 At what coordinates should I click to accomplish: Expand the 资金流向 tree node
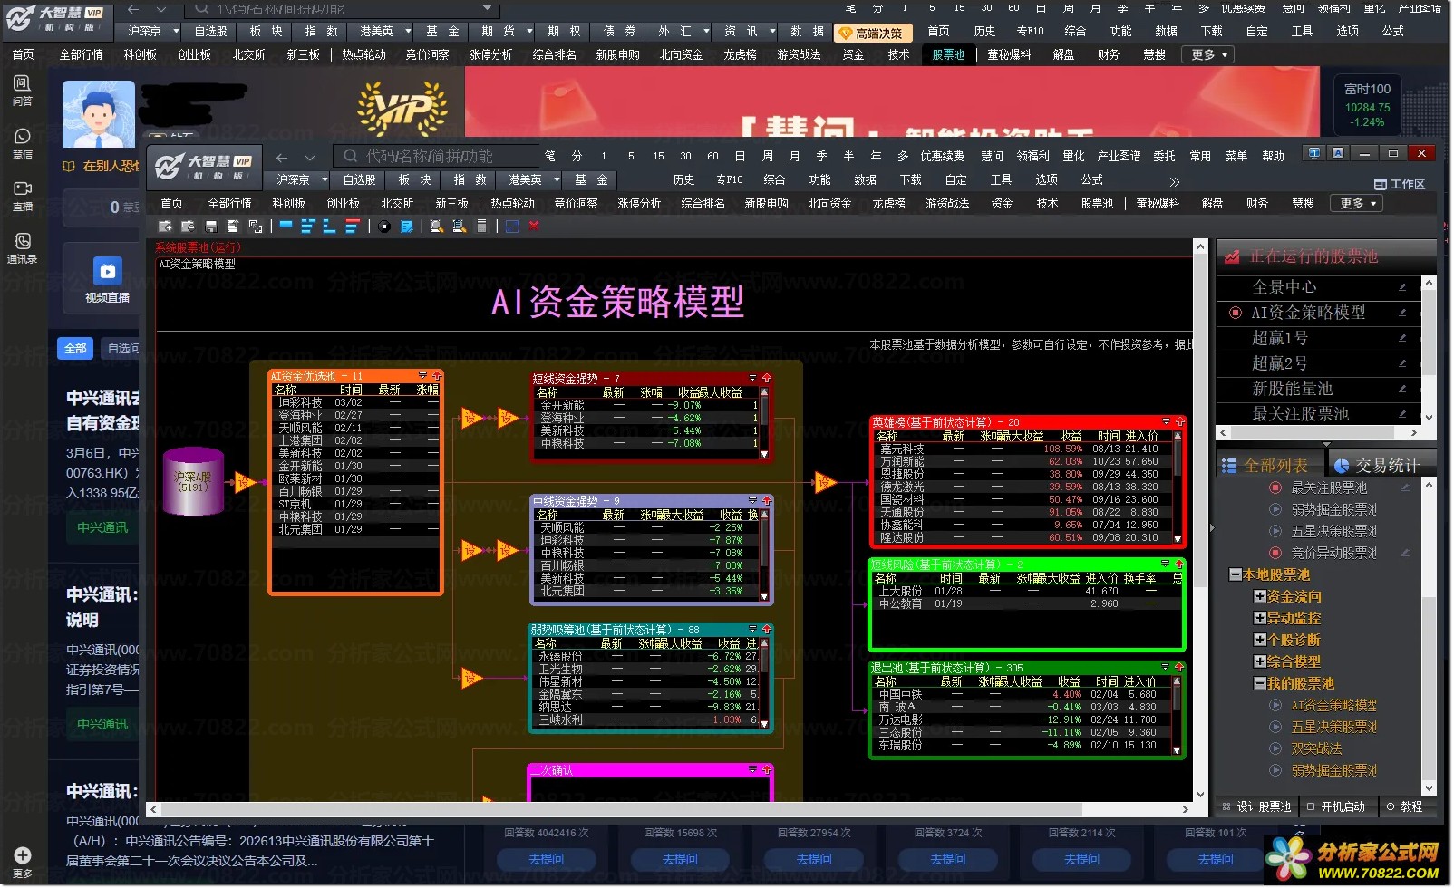click(x=1259, y=596)
